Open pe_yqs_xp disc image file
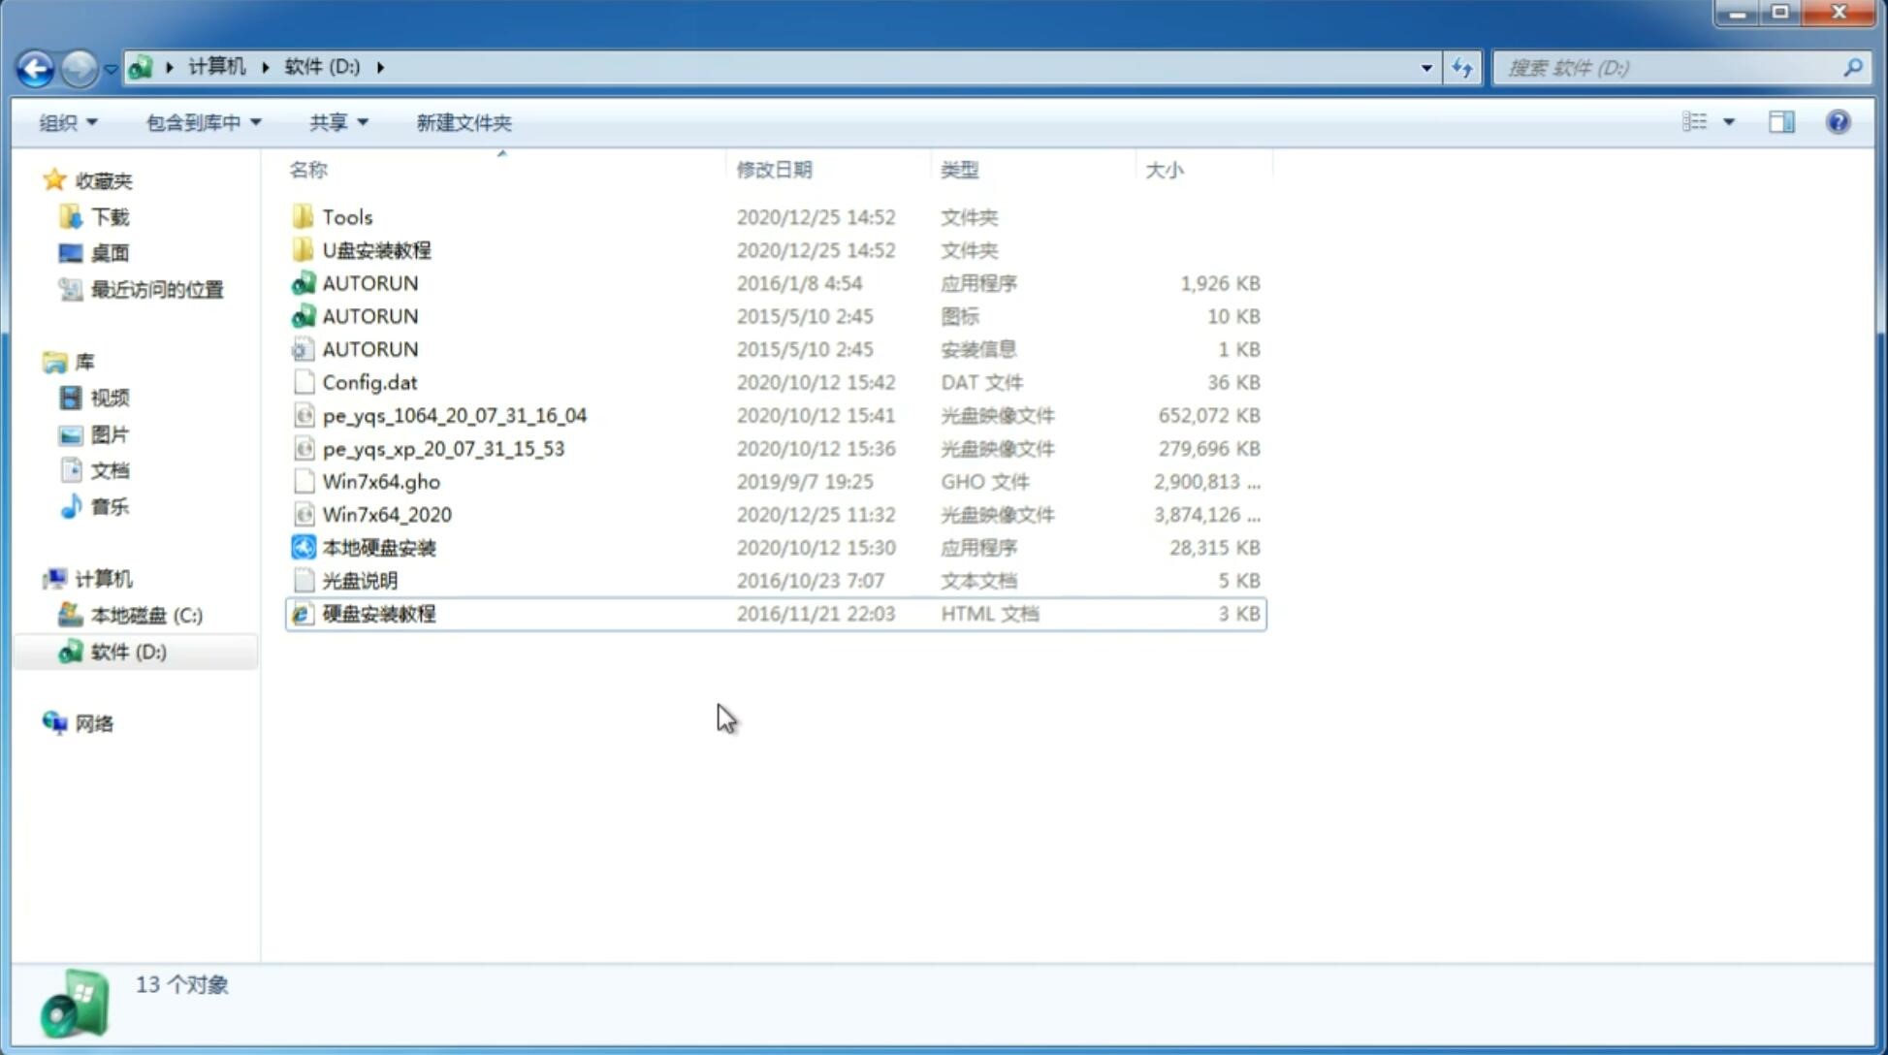 (443, 448)
